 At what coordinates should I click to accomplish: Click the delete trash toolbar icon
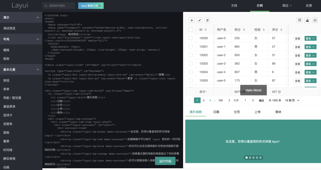(207, 20)
